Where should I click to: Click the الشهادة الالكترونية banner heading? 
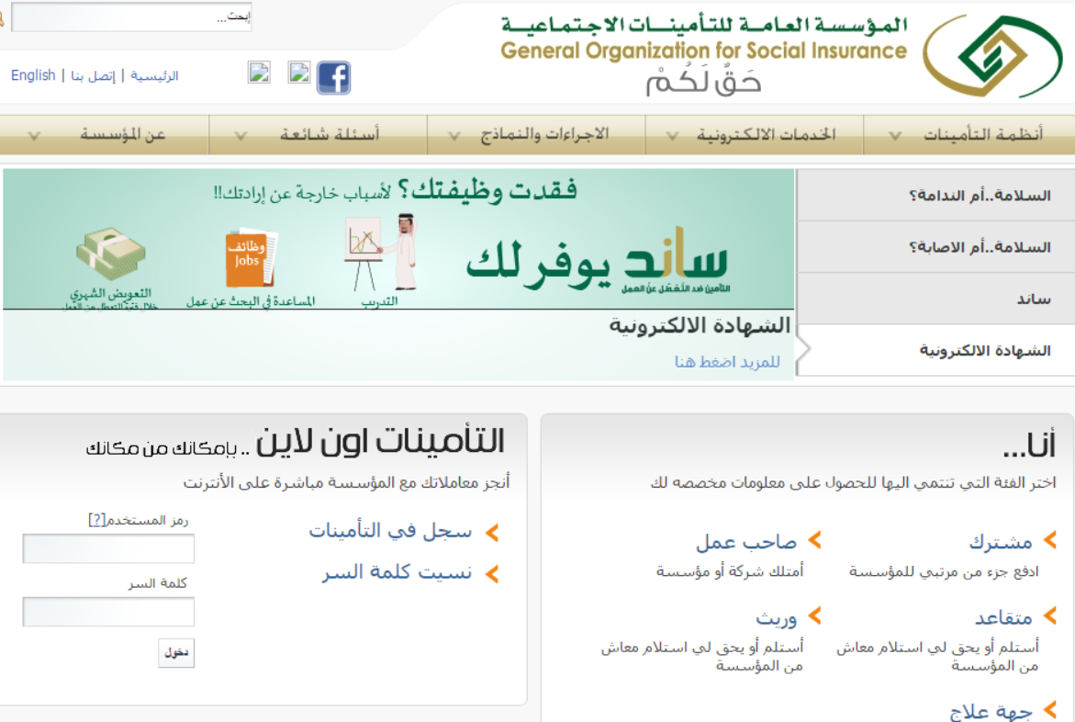pyautogui.click(x=700, y=325)
